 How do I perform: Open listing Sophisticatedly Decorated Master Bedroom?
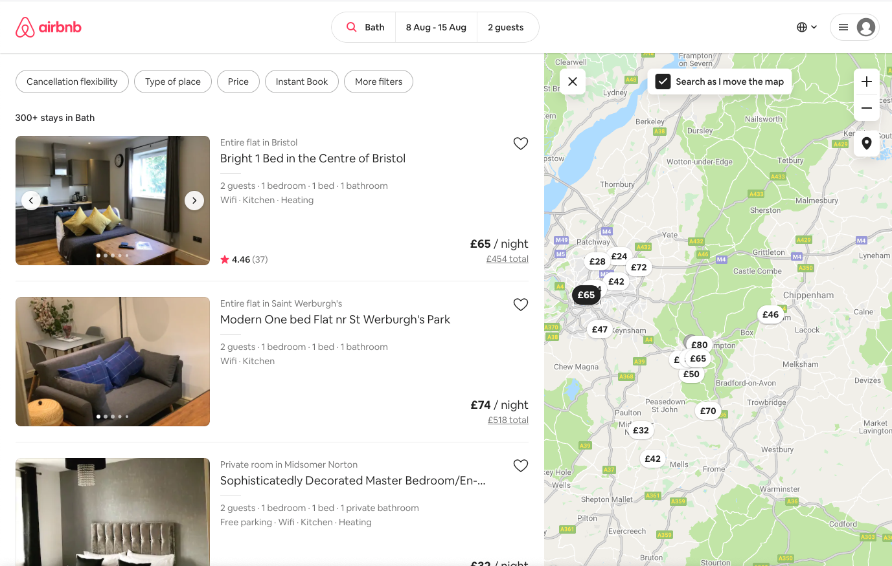click(x=353, y=481)
